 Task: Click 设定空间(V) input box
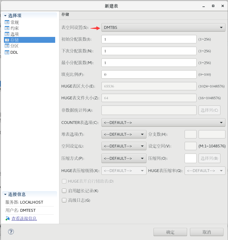click(191, 146)
